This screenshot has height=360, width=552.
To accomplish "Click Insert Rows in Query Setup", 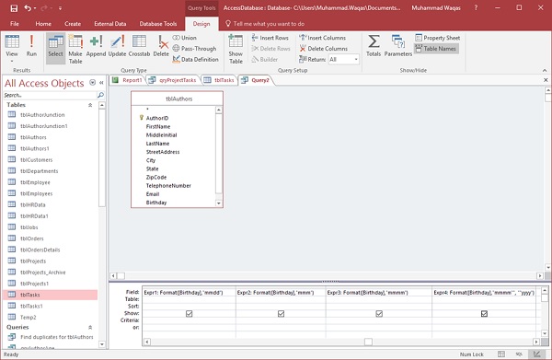I will (270, 38).
